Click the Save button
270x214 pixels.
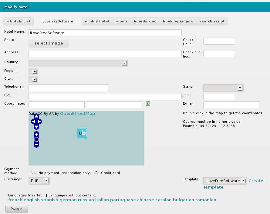(x=16, y=209)
